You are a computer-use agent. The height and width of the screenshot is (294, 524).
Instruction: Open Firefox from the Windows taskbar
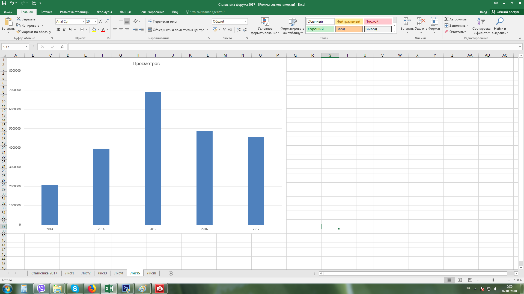tap(92, 289)
